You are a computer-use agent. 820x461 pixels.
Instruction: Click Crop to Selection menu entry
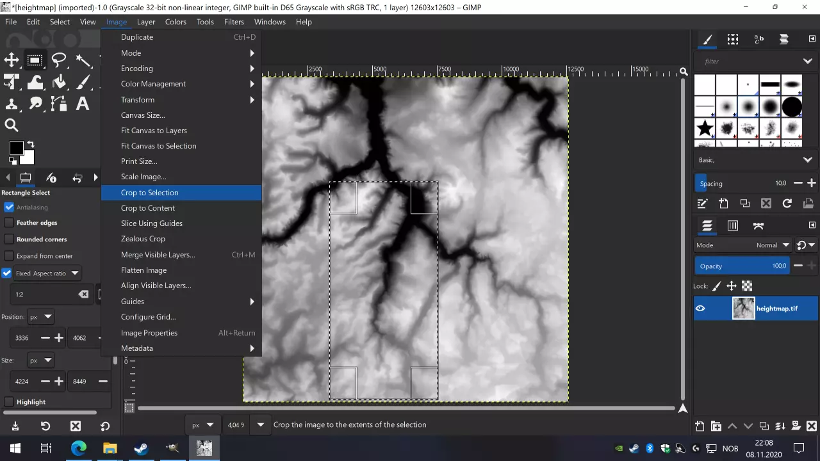150,193
